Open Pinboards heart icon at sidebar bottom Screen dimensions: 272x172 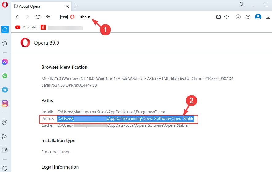[x=5, y=169]
